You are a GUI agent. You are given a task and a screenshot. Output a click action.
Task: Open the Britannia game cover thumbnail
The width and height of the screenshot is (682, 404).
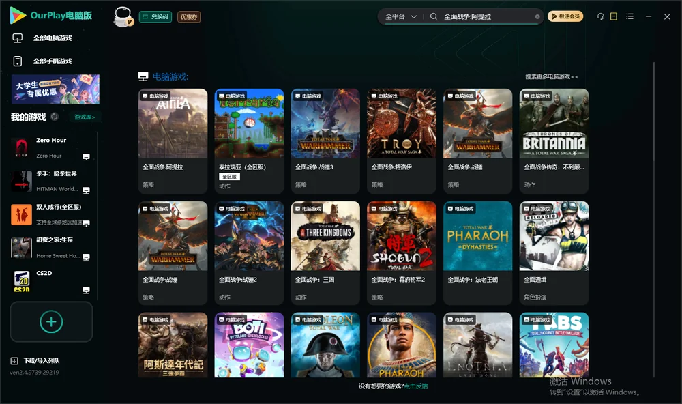(554, 124)
